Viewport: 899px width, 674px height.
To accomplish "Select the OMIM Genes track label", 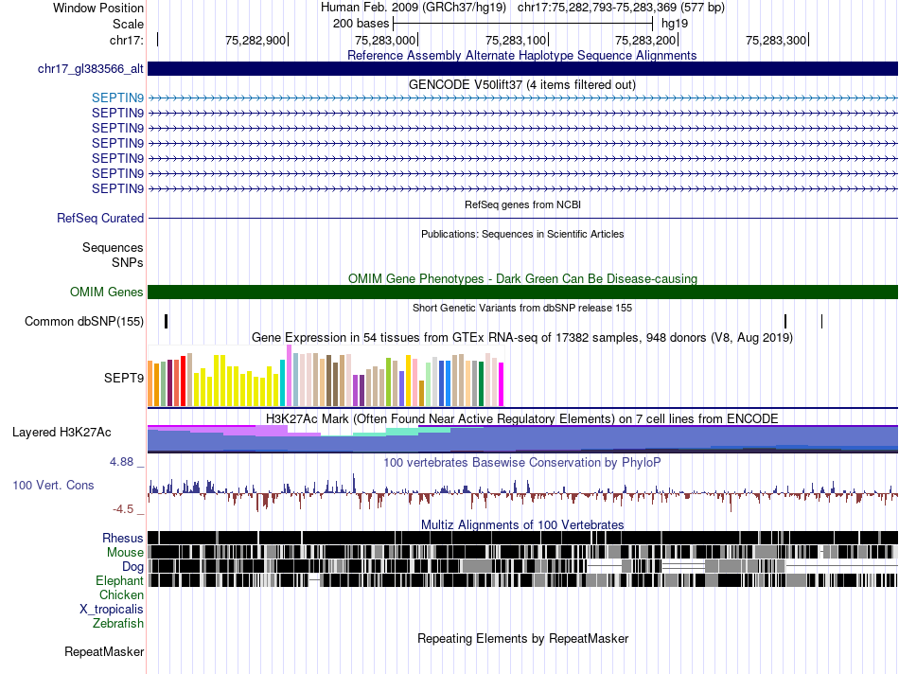I will pyautogui.click(x=106, y=292).
